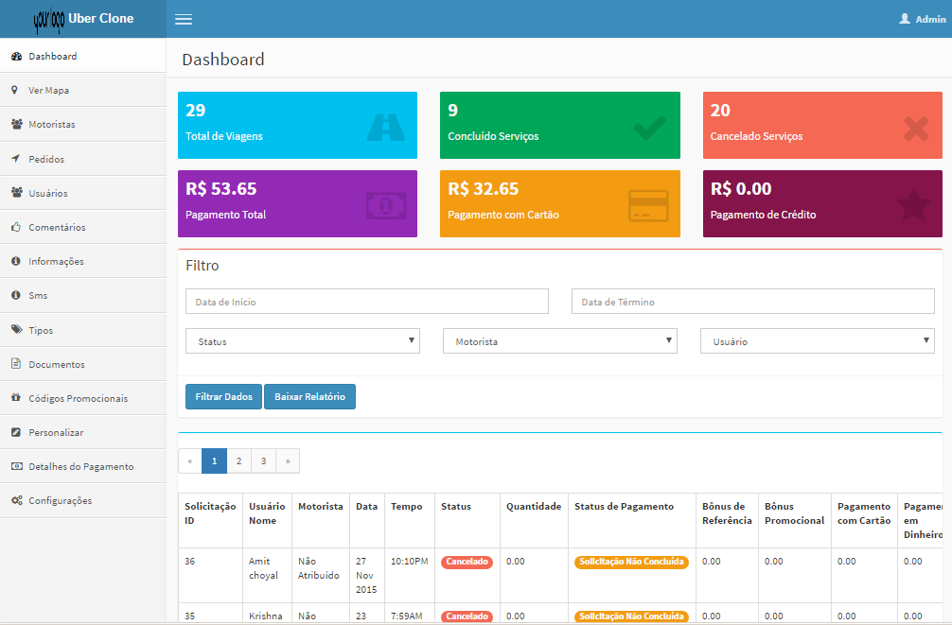Screen dimensions: 952x625
Task: Click the Dashboard gauge icon in sidebar
Action: click(16, 56)
